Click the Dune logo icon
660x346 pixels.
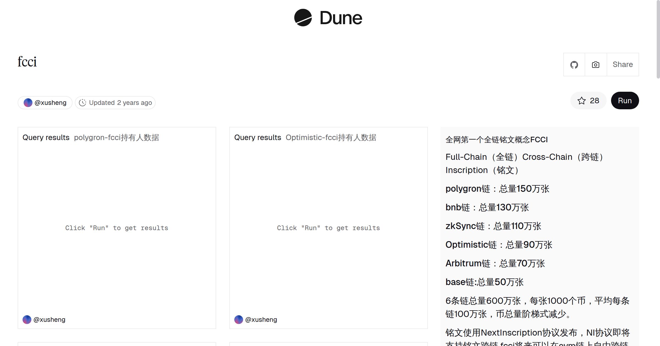(x=303, y=18)
